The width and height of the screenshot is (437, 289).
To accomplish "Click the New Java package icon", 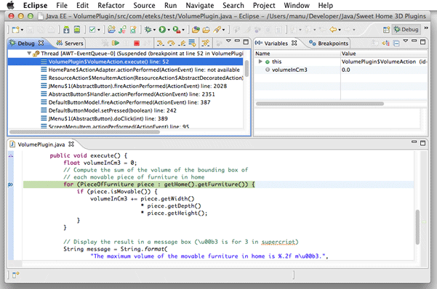I will [x=196, y=30].
